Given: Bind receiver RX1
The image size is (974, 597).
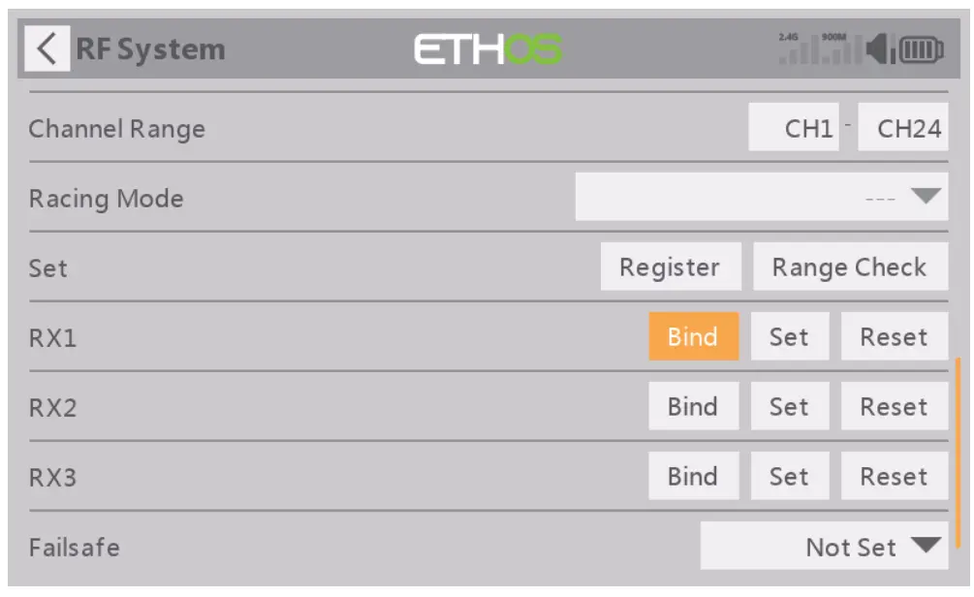Looking at the screenshot, I should 693,337.
